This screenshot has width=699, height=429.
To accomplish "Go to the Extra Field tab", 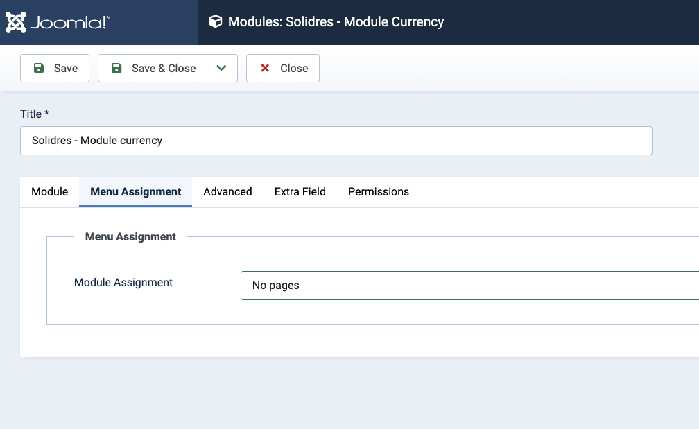I will [x=300, y=192].
